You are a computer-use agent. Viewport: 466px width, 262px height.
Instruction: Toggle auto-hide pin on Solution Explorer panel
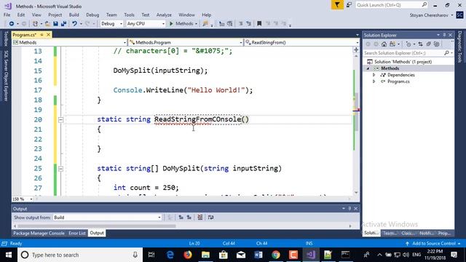click(444, 35)
